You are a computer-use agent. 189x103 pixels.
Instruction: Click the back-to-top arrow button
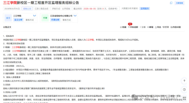(x=184, y=81)
